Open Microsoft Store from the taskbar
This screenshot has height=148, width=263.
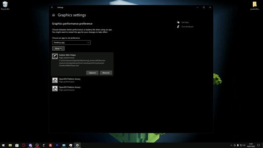[17, 145]
